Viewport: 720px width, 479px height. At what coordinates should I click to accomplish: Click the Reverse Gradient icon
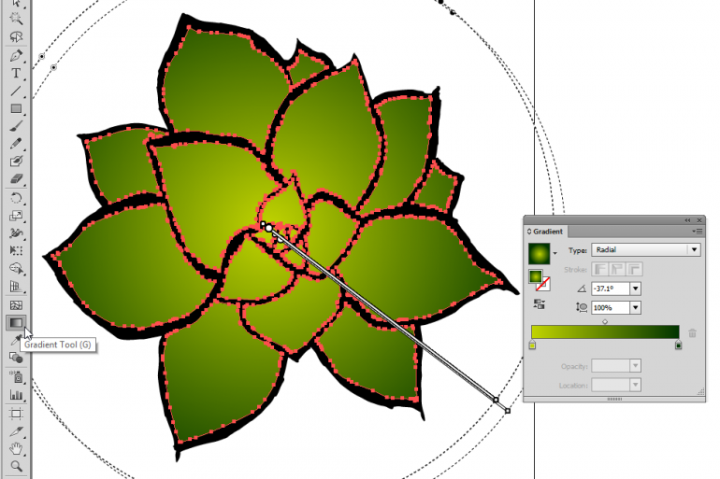[537, 304]
